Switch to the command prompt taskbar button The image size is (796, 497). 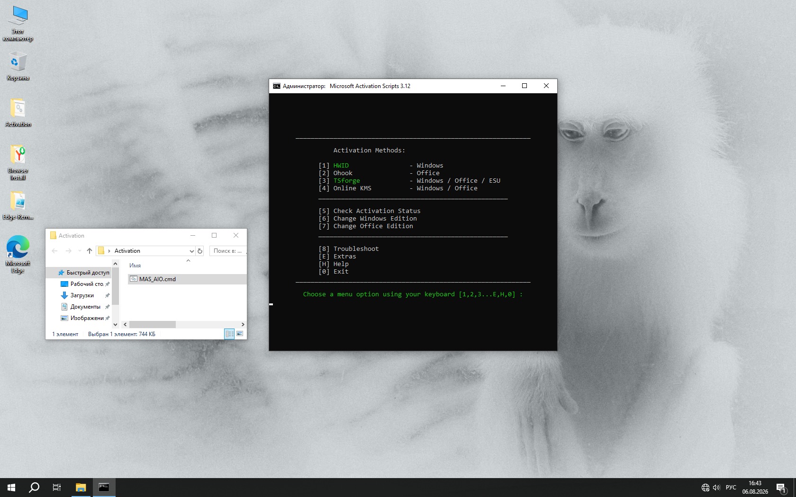104,488
